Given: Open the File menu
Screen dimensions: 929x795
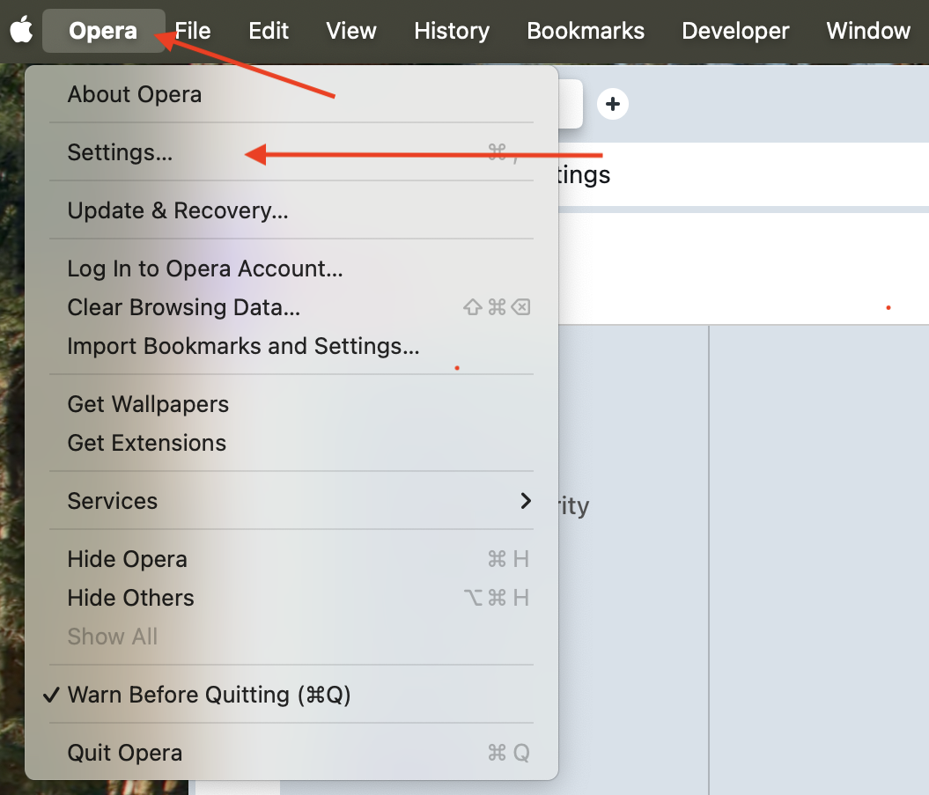Looking at the screenshot, I should point(191,30).
